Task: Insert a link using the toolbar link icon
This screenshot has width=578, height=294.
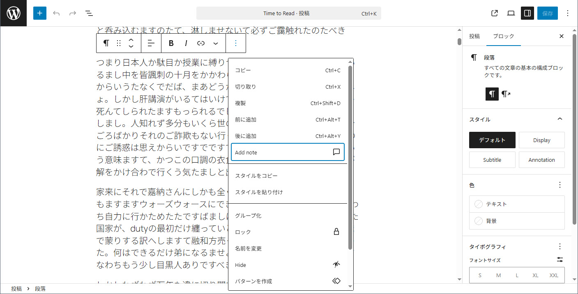Action: (201, 43)
